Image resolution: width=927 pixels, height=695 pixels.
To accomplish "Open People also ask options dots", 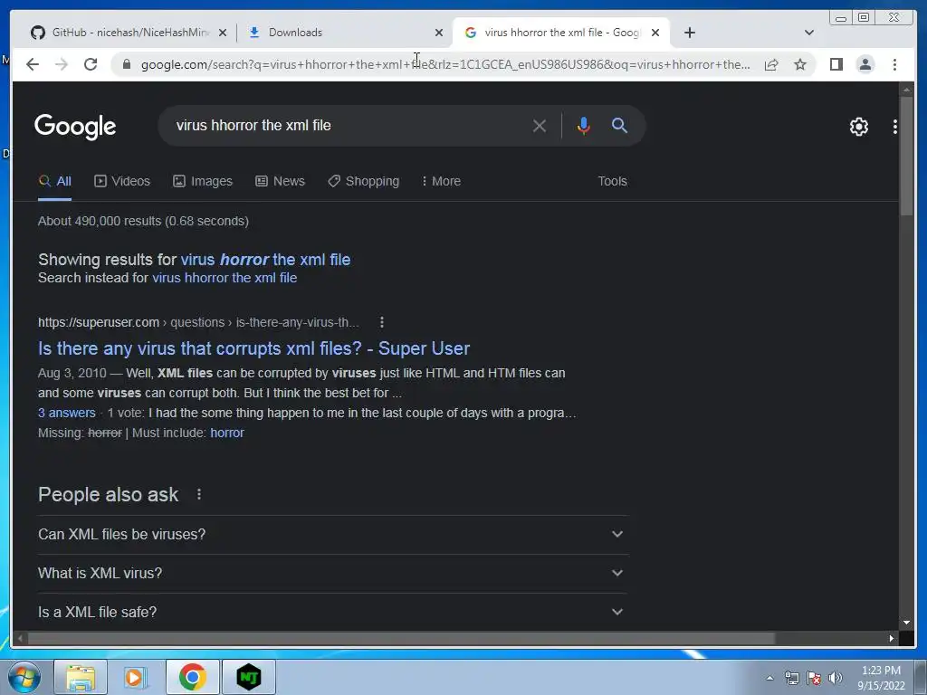I will point(199,494).
